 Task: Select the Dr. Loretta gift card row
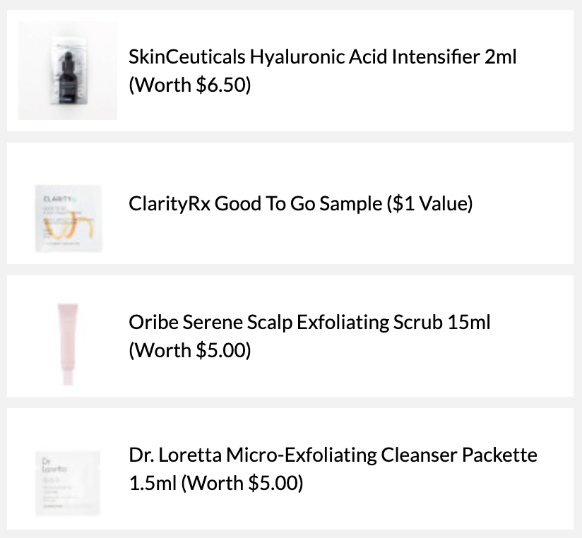click(x=290, y=469)
